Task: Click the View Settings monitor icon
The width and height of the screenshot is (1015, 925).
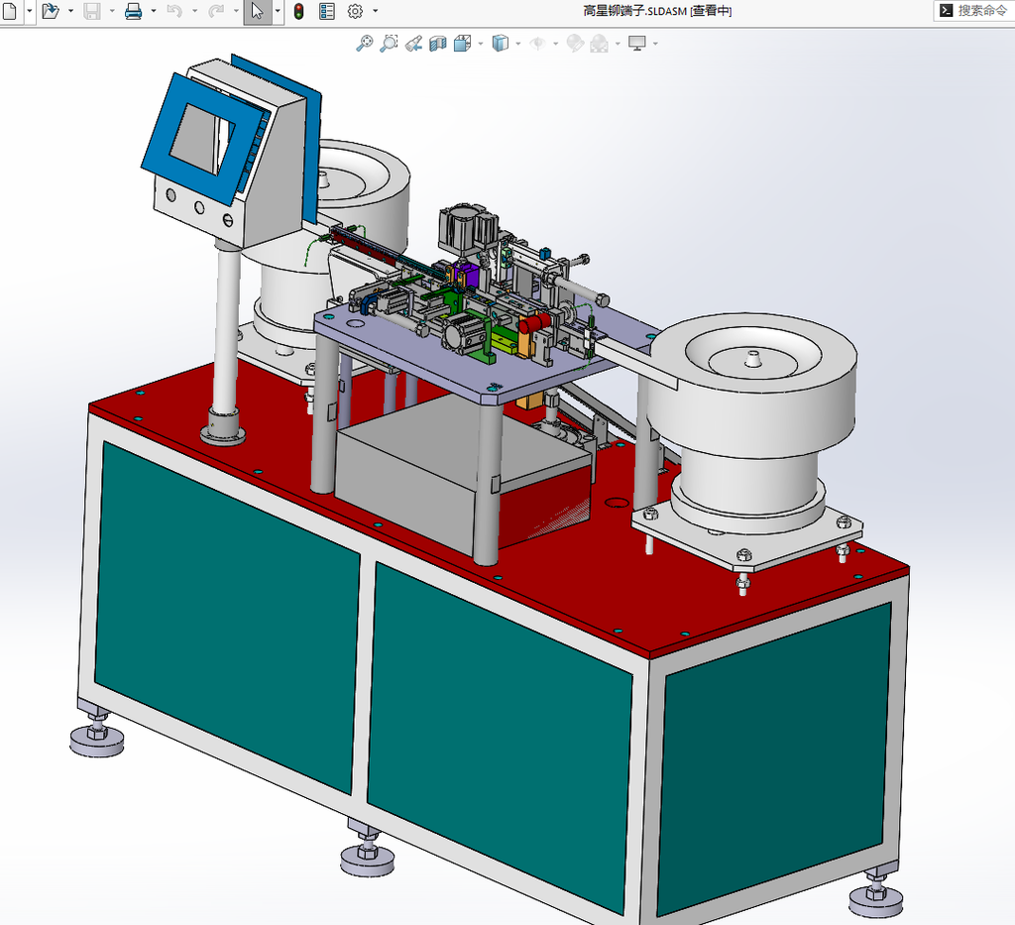Action: [x=637, y=44]
